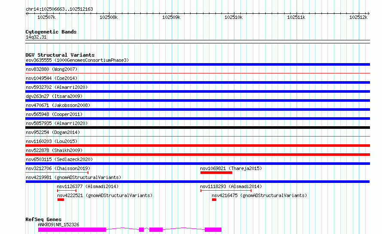The image size is (382, 234).
Task: Select the 14q32.31 band label
Action: click(x=36, y=37)
